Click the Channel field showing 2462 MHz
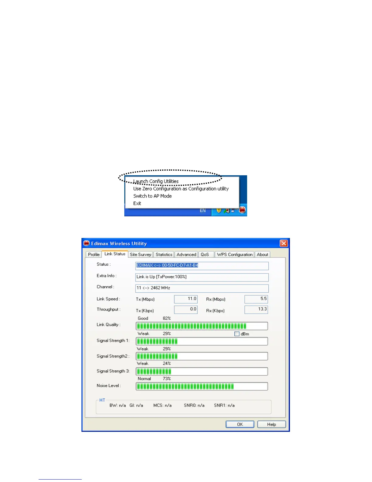The width and height of the screenshot is (372, 482). (202, 288)
